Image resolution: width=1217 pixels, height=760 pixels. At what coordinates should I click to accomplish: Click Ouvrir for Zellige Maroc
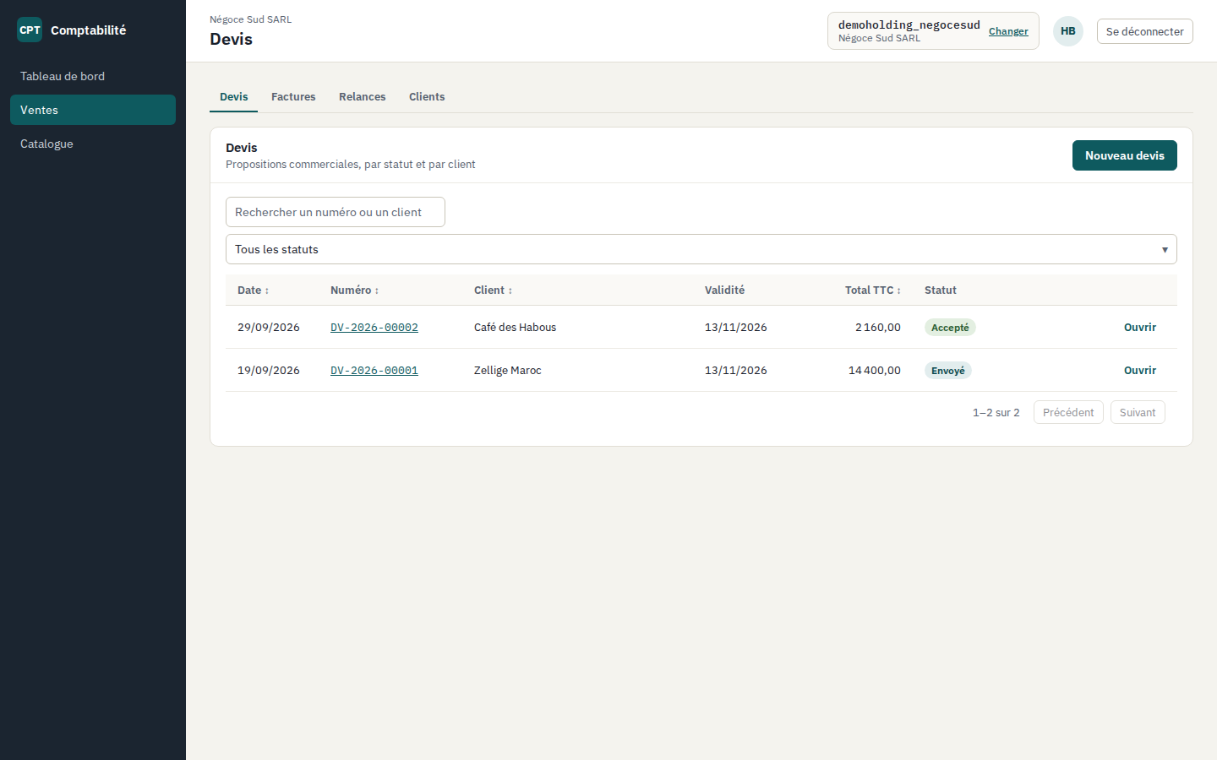(1140, 371)
